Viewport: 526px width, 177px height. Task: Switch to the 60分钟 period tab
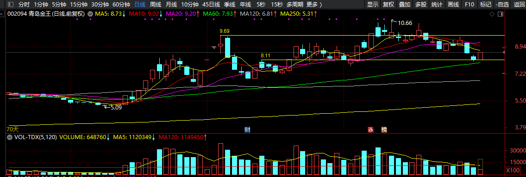121,5
